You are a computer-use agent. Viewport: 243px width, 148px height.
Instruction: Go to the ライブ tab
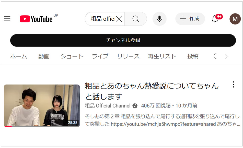[x=100, y=56]
